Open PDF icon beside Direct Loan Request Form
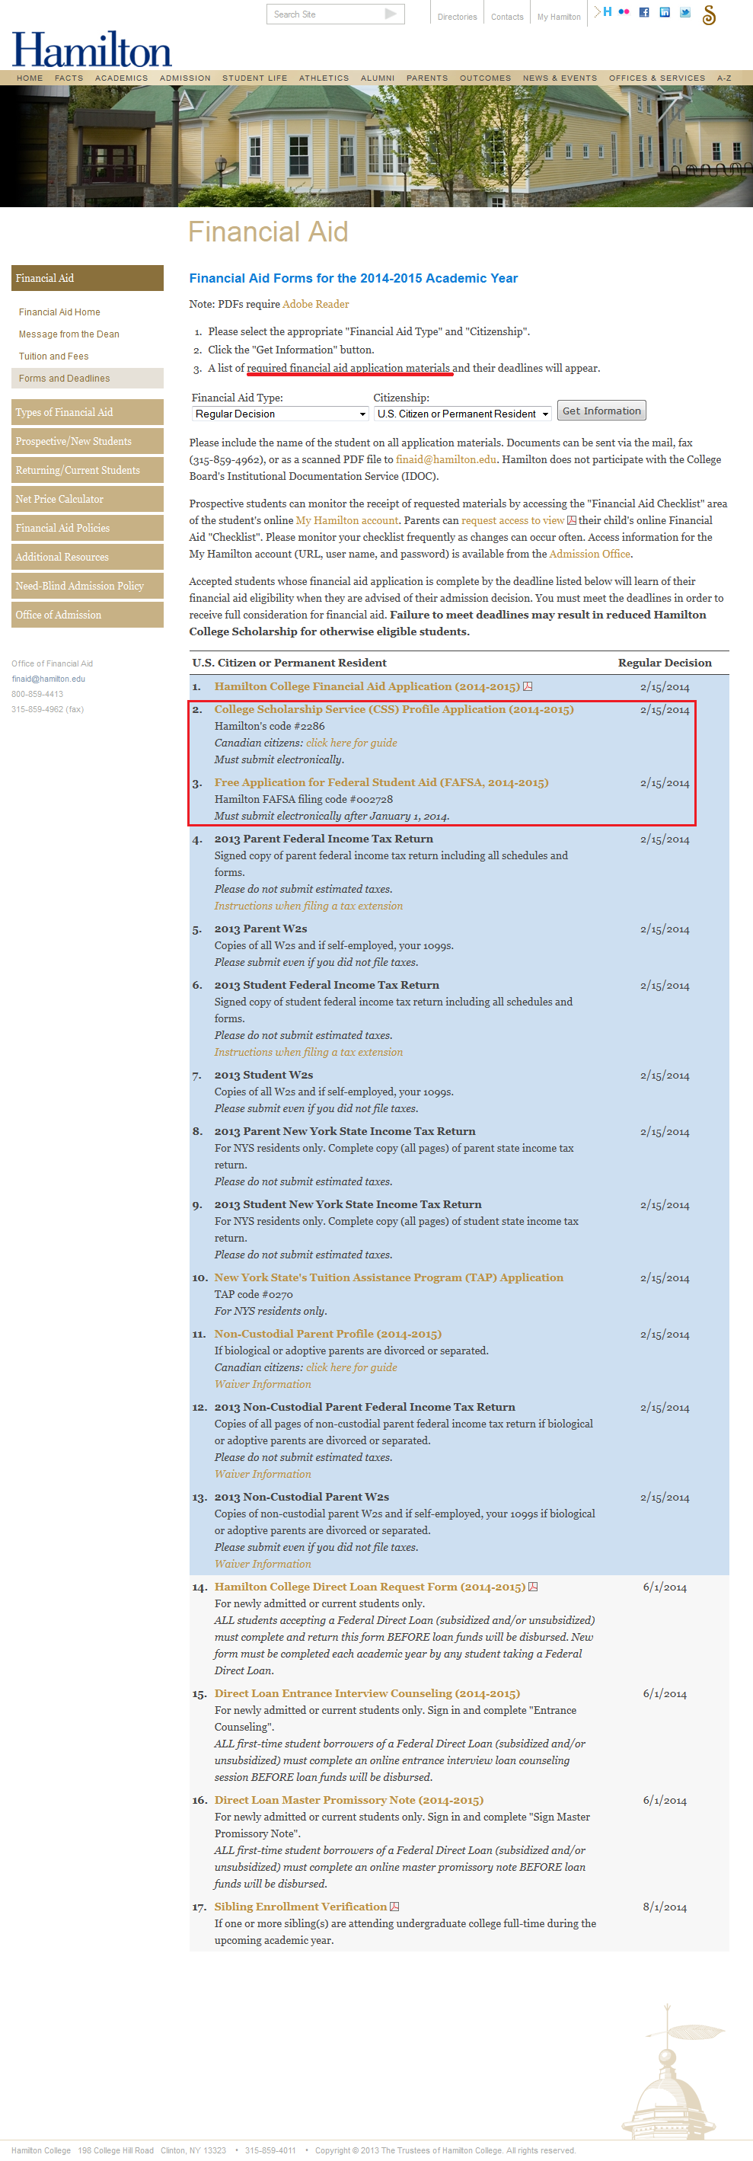 pos(533,1587)
